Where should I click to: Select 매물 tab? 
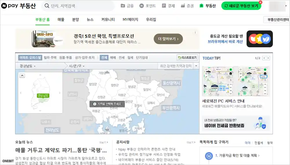pos(61,20)
